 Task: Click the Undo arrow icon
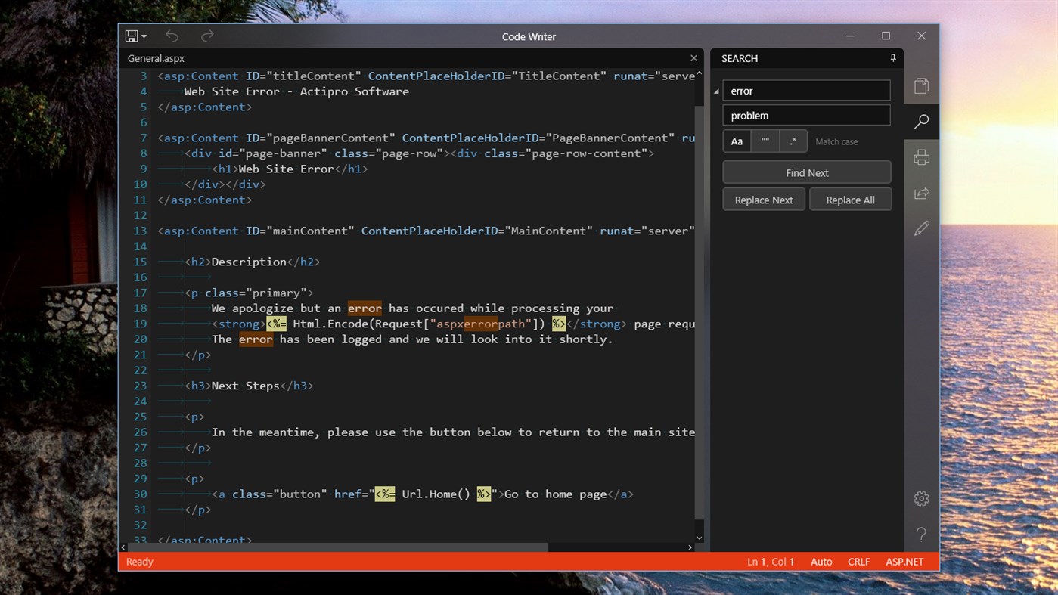172,36
